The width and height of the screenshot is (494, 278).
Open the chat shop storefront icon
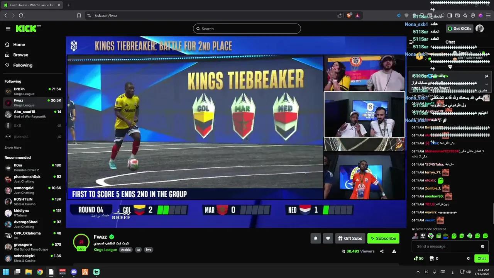[x=431, y=259]
